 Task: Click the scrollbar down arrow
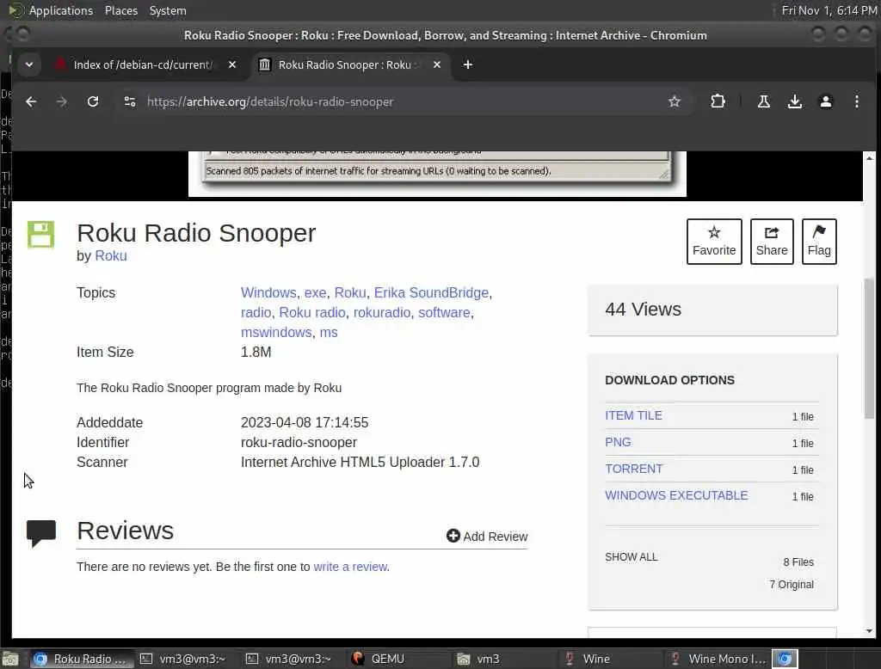click(x=869, y=631)
